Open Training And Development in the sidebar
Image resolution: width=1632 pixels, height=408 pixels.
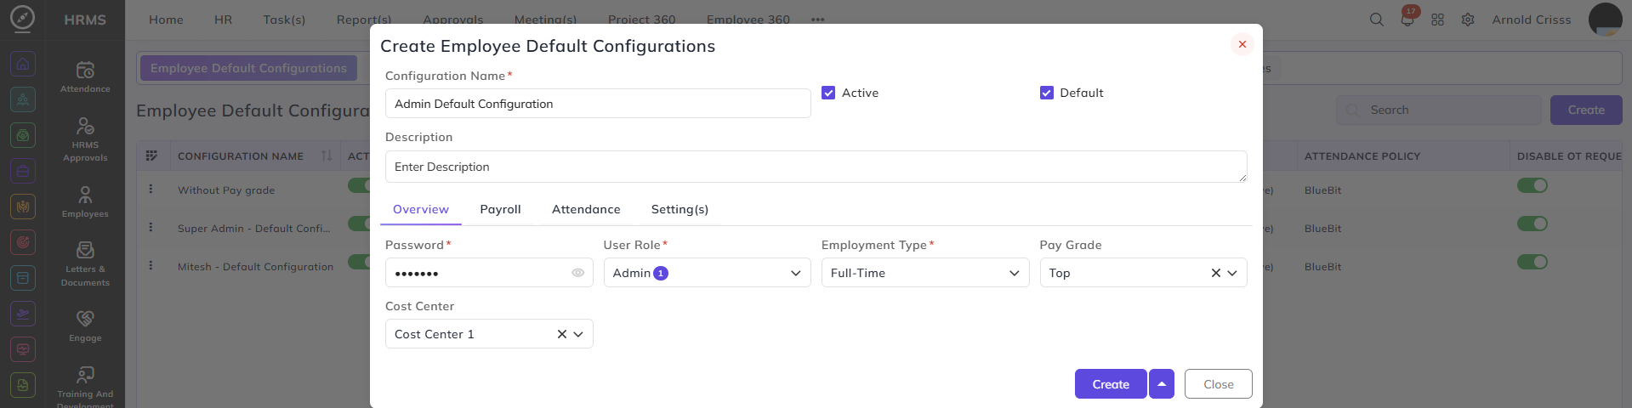coord(85,387)
